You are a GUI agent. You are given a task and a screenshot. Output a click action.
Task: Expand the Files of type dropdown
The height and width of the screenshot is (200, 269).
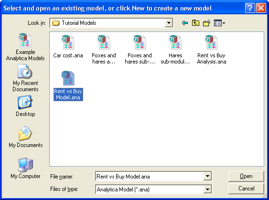(x=207, y=189)
